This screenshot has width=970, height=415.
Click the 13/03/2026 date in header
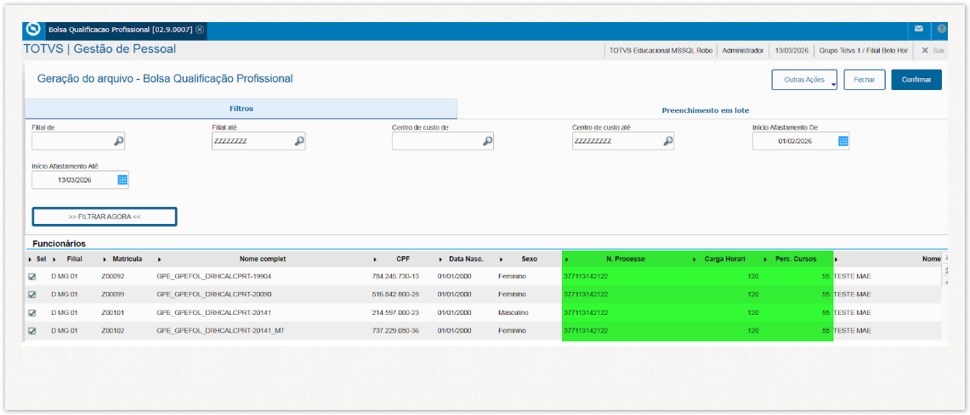[791, 51]
